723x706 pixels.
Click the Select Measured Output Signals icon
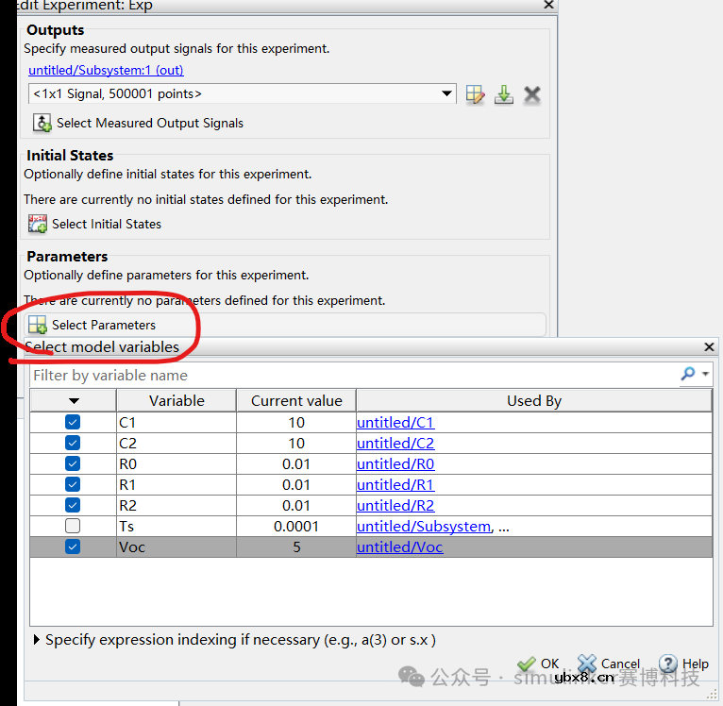click(42, 123)
